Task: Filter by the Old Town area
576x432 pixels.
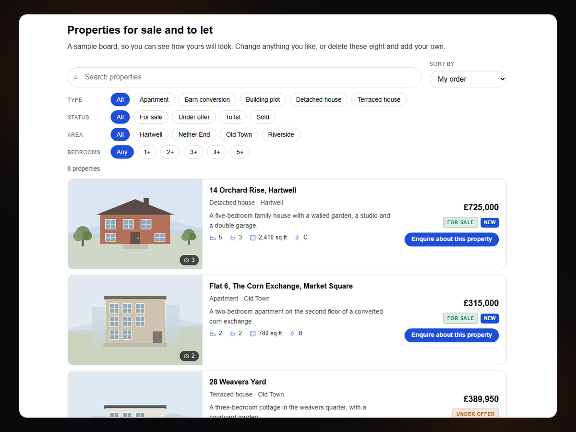Action: [239, 134]
